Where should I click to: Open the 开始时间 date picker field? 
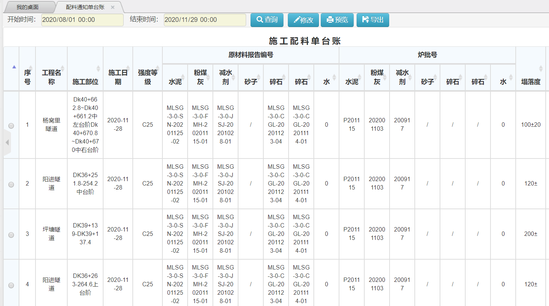coord(82,20)
